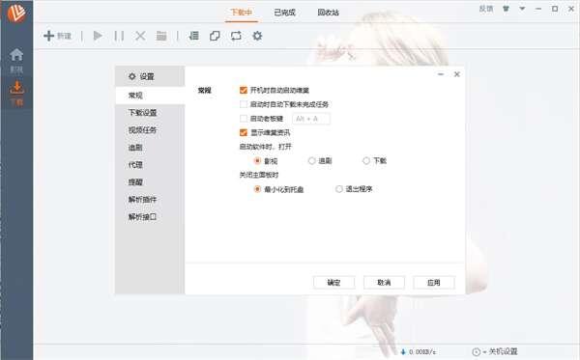This screenshot has width=580, height=360.
Task: Click the start download play icon
Action: [x=98, y=36]
